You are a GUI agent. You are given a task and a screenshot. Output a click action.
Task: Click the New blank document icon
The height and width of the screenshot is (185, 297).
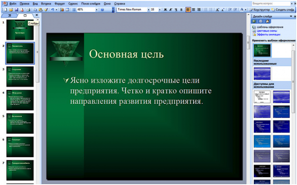pos(5,10)
